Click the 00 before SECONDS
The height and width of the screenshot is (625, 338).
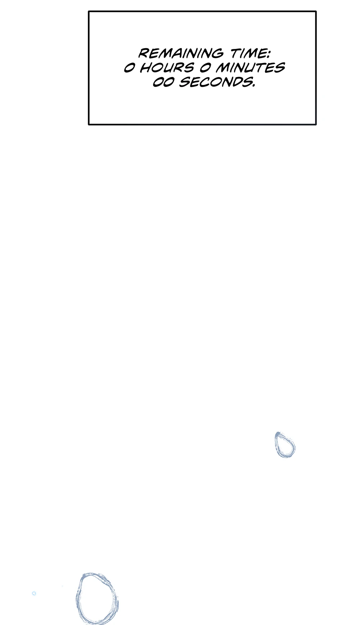pos(164,82)
